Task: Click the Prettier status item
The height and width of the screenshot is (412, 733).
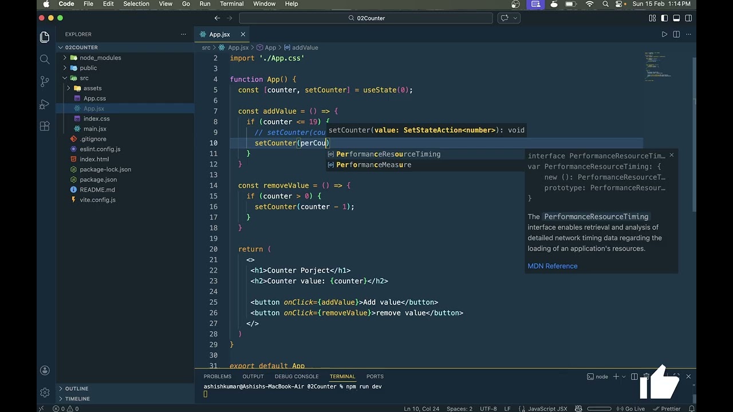Action: [667, 409]
